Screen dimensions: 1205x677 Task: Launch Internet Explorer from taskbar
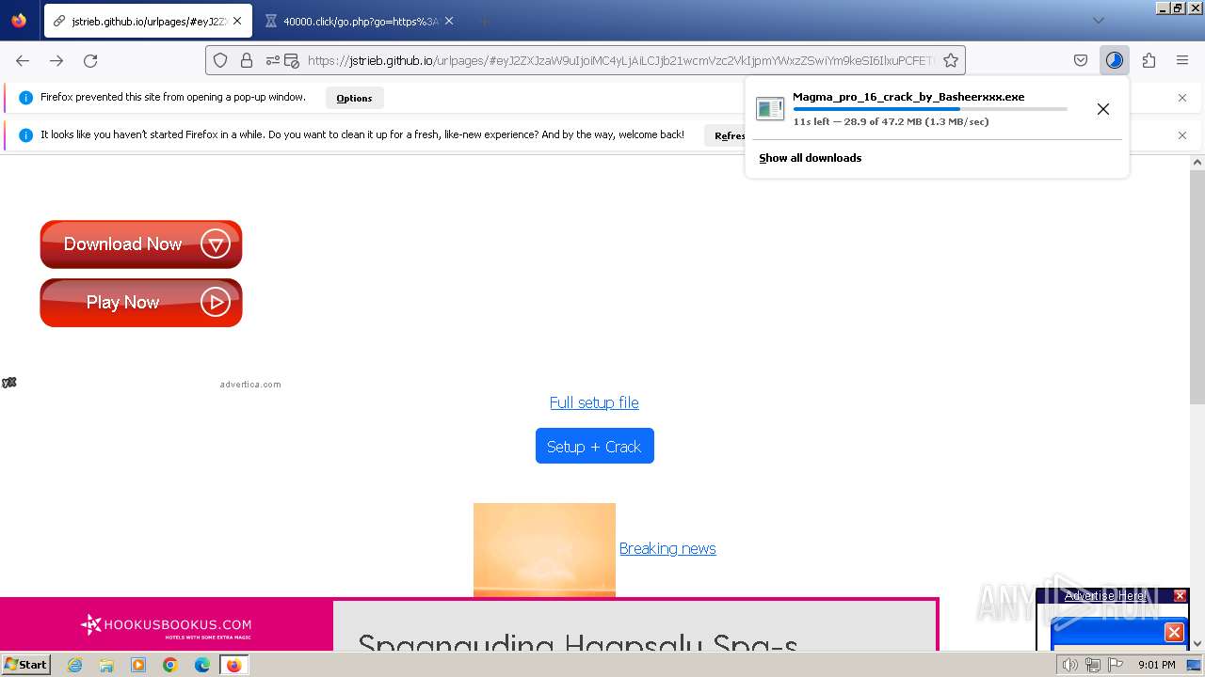click(75, 665)
